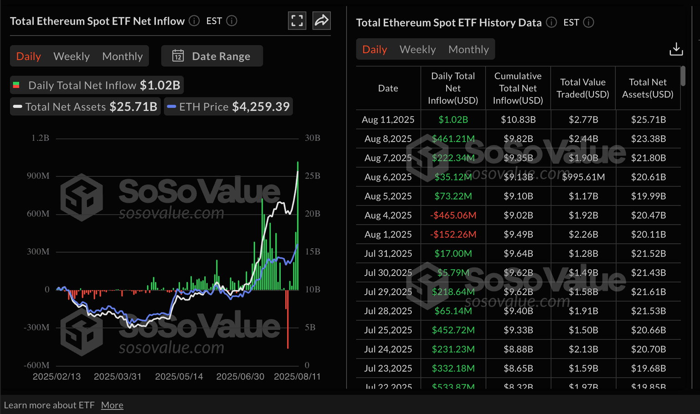This screenshot has width=700, height=414.
Task: Select Monthly tab in history table
Action: [x=468, y=49]
